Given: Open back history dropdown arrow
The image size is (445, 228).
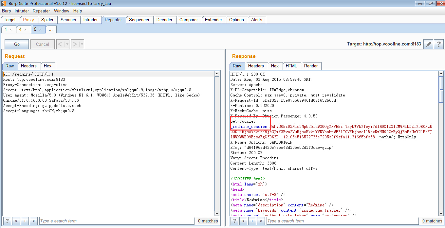Looking at the screenshot, I should (67, 44).
